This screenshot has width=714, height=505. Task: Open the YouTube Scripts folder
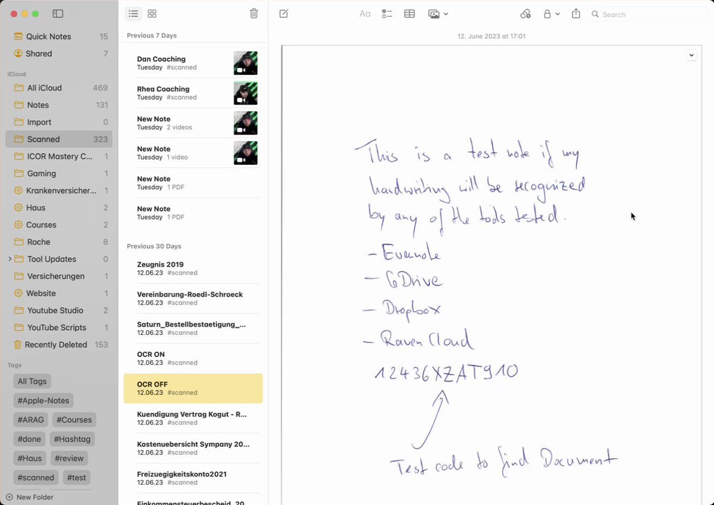(x=59, y=328)
